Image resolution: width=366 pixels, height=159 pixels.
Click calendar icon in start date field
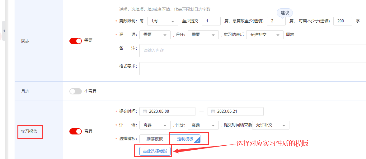point(145,111)
